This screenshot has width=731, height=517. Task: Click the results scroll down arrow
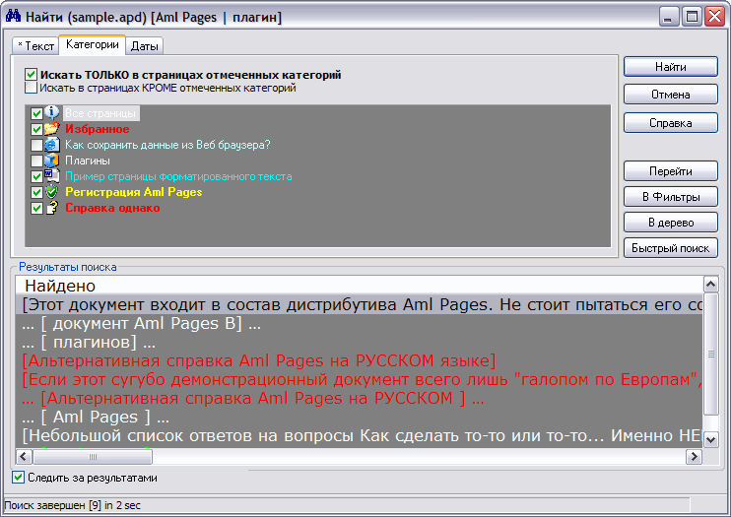pos(711,439)
